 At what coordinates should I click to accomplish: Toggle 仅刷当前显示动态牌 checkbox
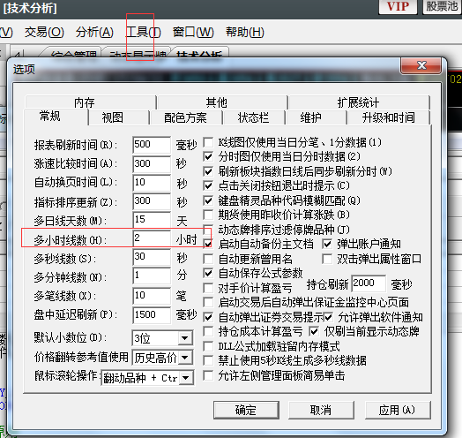pyautogui.click(x=314, y=331)
